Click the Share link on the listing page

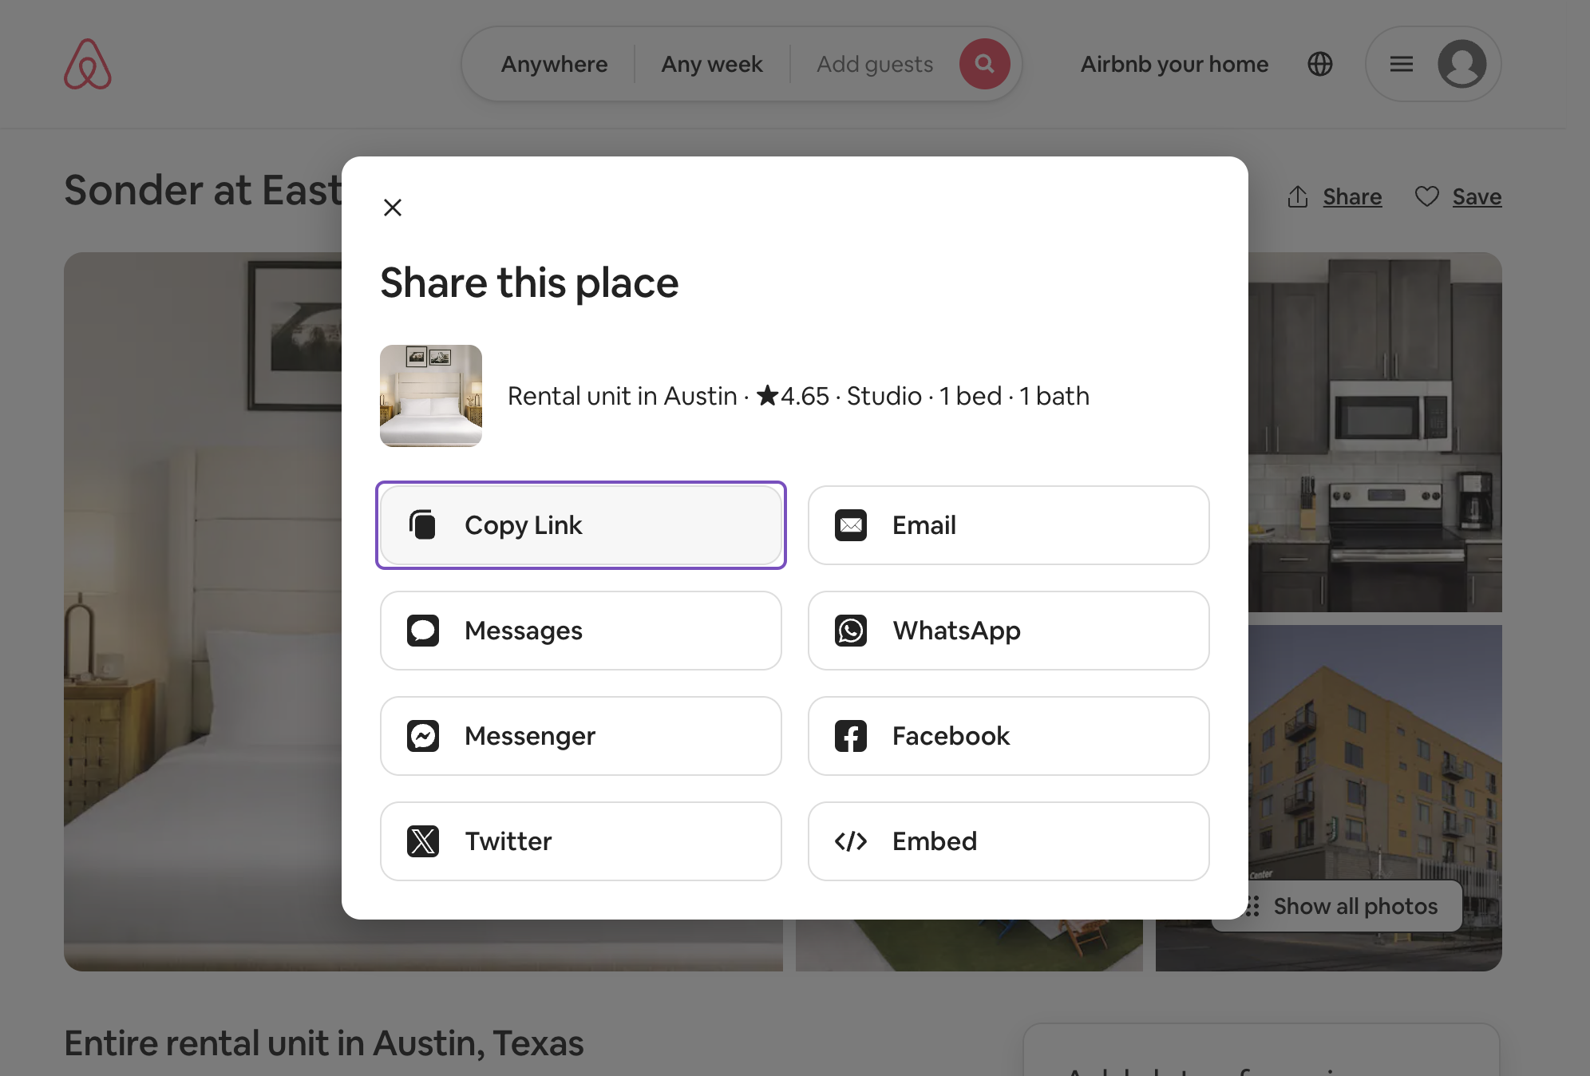[1352, 196]
